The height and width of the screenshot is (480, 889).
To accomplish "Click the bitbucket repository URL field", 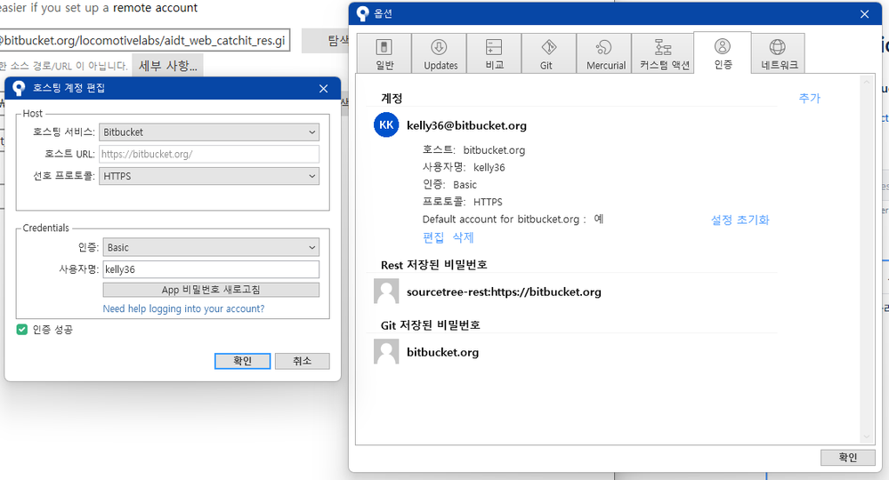I will [x=144, y=41].
